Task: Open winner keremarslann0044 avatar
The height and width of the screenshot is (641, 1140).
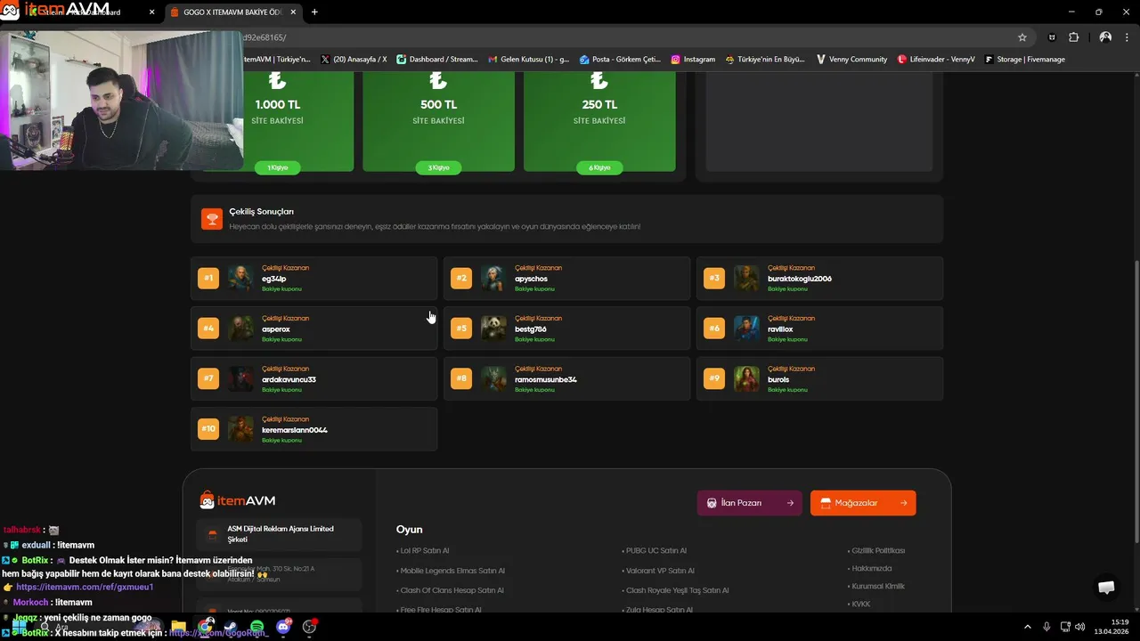Action: point(240,429)
